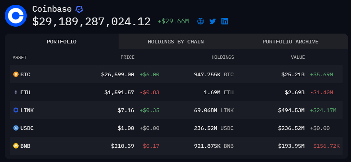Click ETH value $2.69B

pyautogui.click(x=295, y=92)
